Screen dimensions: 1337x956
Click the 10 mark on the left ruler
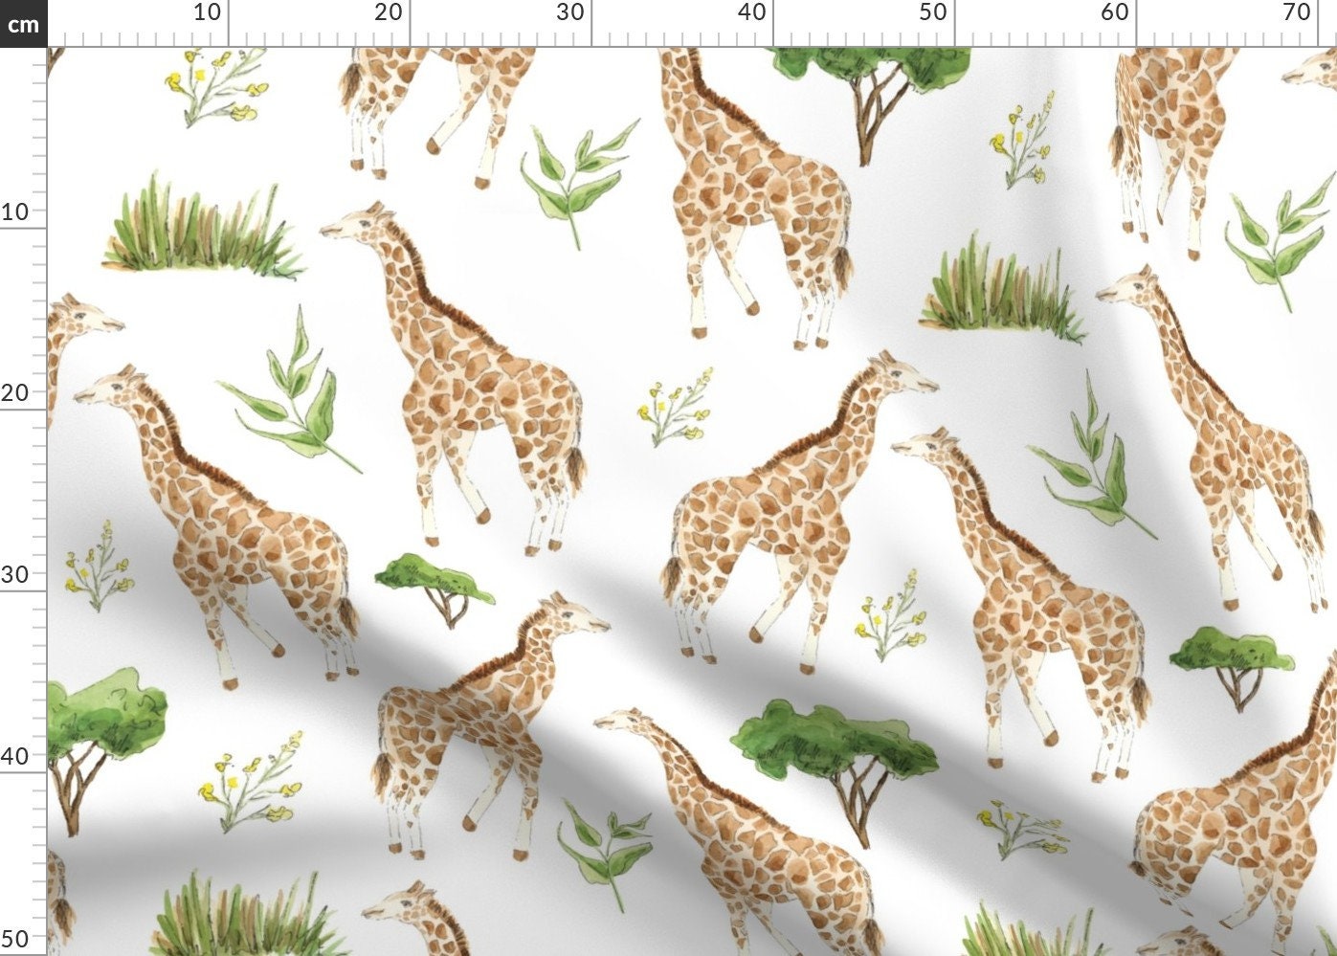[14, 211]
